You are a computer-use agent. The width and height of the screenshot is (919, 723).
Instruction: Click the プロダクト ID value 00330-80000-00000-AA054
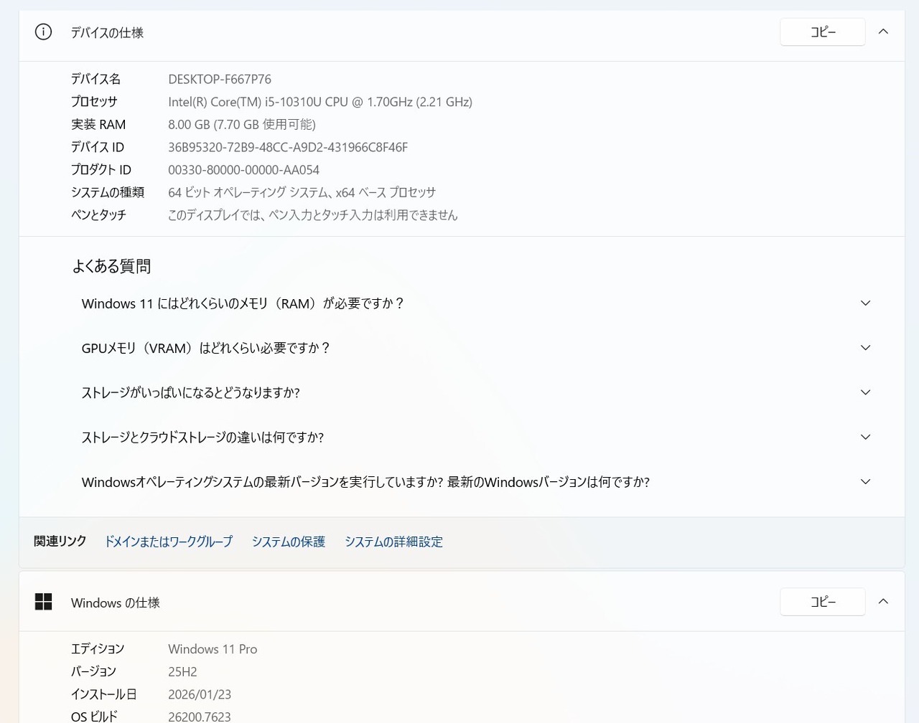(243, 170)
